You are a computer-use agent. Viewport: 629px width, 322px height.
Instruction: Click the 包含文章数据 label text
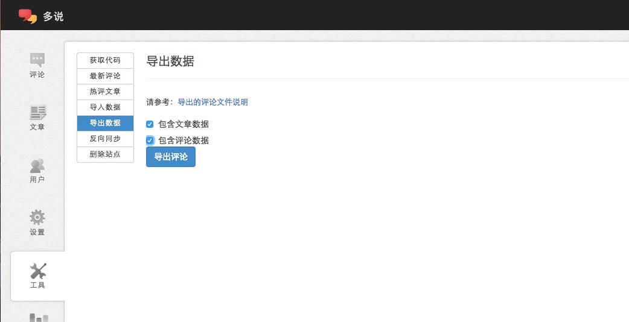184,124
